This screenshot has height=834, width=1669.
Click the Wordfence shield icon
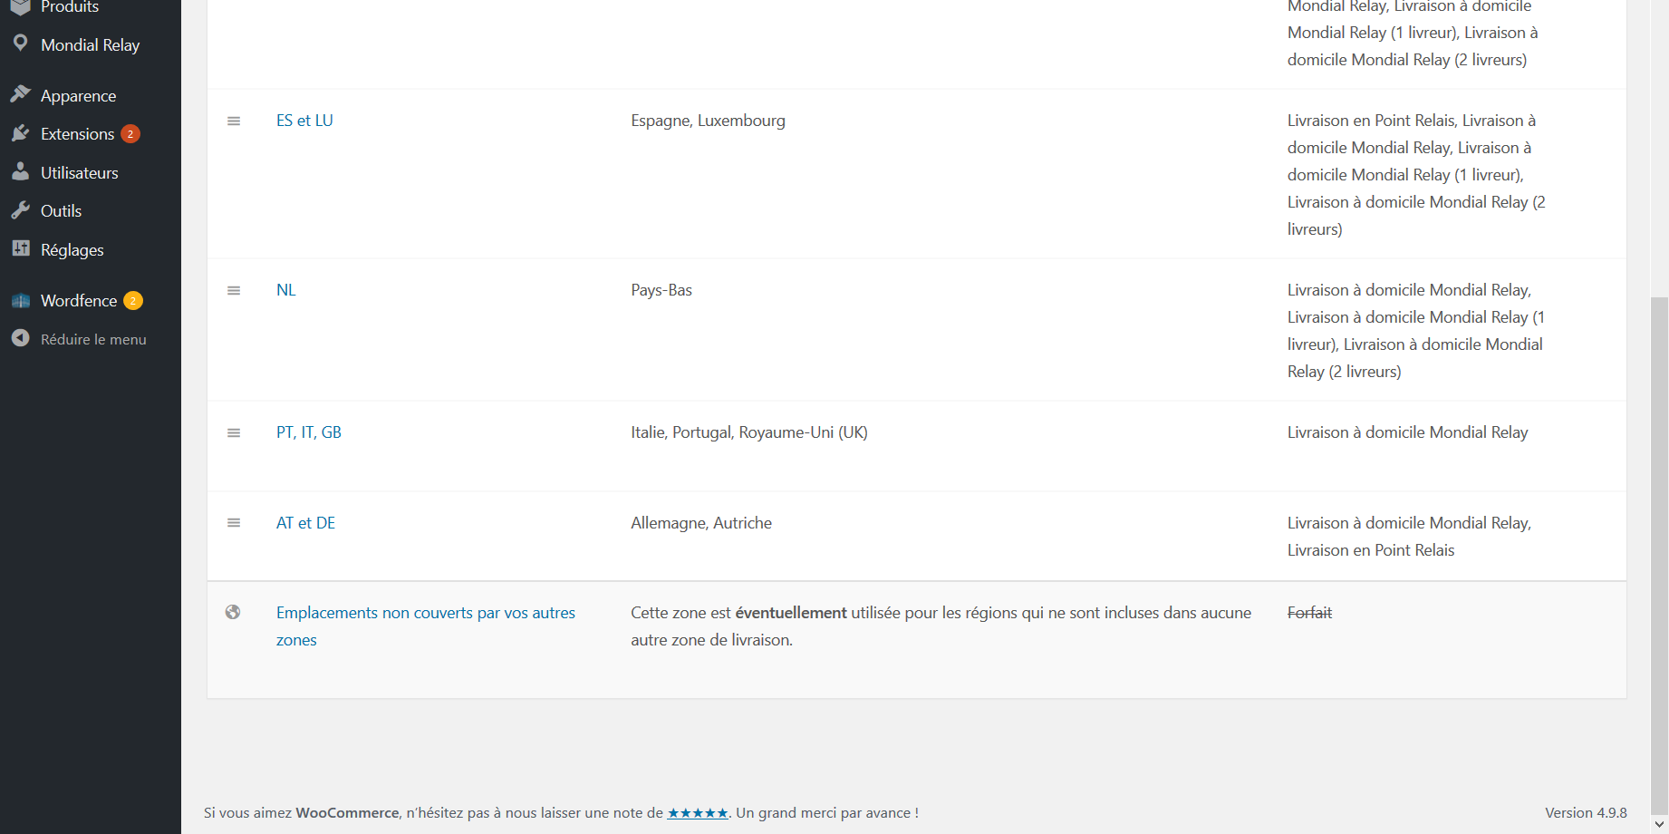(20, 301)
